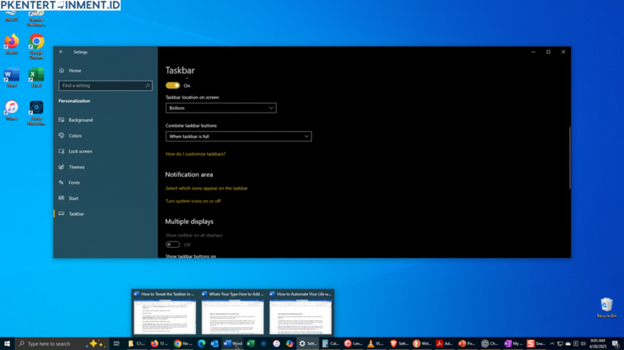Click the back arrow in Settings
The image size is (624, 350).
(61, 52)
